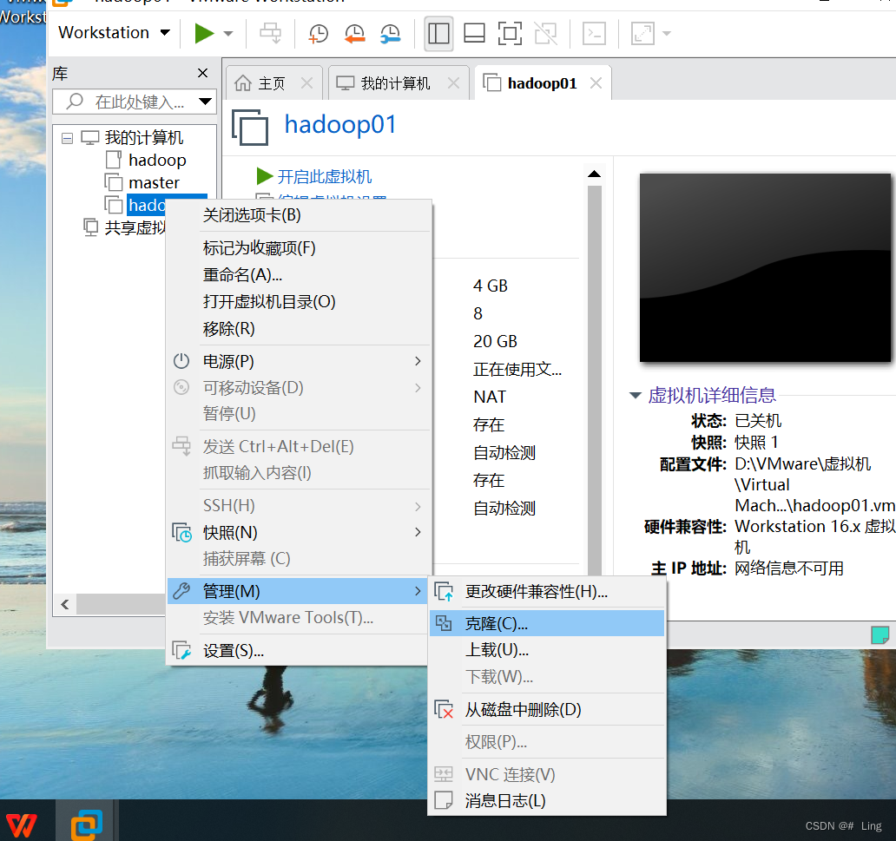Choose 标记为收藏项(F) in context menu

point(299,248)
